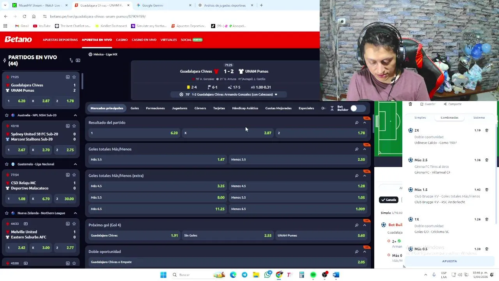499x281 pixels.
Task: Select the Simples bet slip tab
Action: 420,117
